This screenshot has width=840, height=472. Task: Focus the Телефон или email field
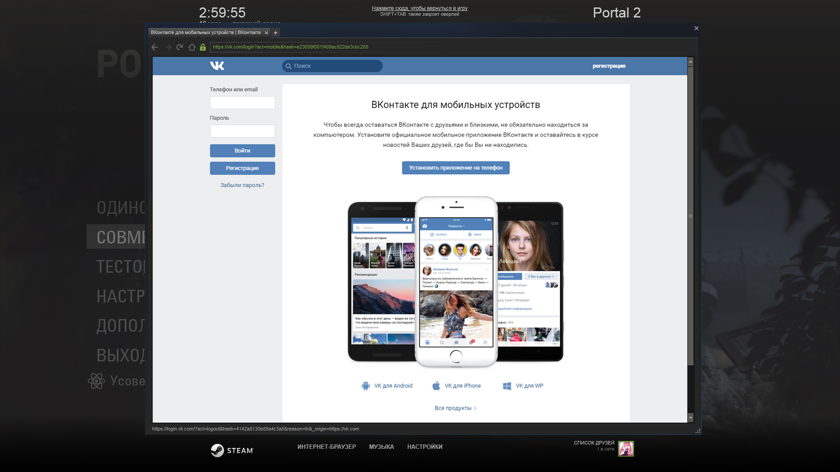pyautogui.click(x=243, y=103)
